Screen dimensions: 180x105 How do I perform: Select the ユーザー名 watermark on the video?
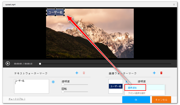[55, 12]
